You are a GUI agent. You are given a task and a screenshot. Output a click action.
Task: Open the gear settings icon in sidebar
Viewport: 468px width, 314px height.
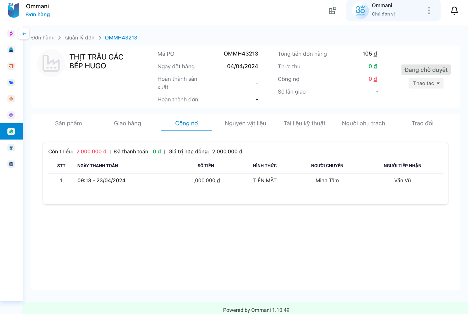click(11, 164)
